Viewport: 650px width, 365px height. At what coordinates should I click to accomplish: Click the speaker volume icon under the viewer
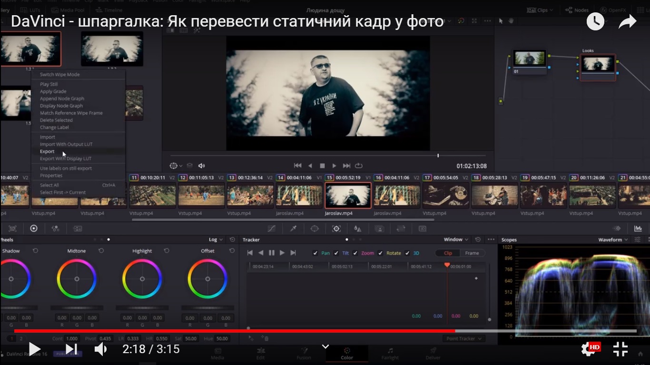coord(201,165)
